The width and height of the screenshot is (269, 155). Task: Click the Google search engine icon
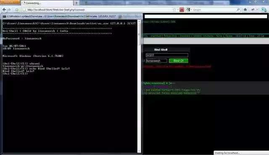tap(188, 10)
